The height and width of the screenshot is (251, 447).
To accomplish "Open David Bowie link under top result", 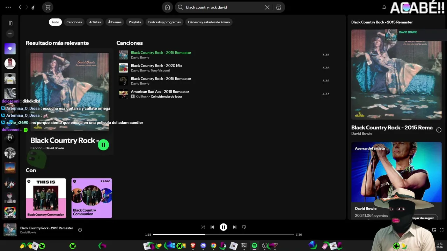I will coord(55,148).
